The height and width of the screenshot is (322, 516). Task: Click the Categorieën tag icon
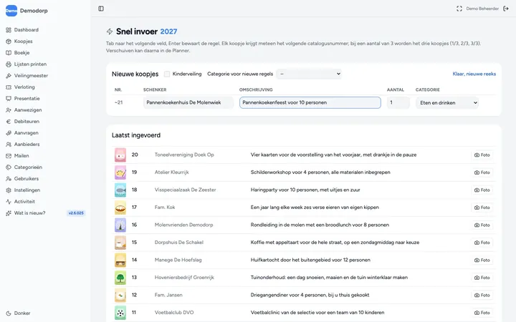pos(9,167)
